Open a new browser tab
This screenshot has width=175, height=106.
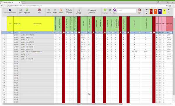23,2
